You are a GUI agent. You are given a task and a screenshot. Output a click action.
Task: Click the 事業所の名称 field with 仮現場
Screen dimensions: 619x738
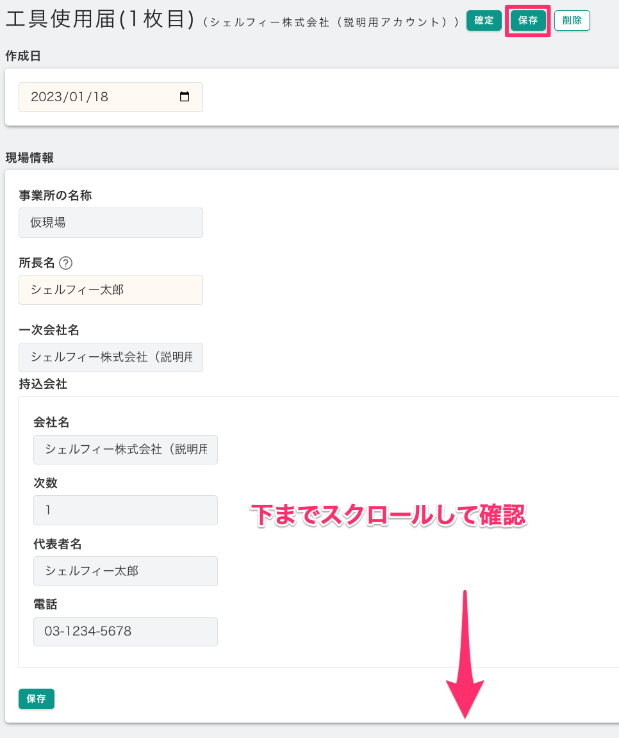[x=111, y=223]
